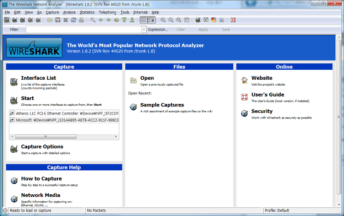Image resolution: width=344 pixels, height=216 pixels.
Task: Click the find packet magnifier icon
Action: point(93,20)
